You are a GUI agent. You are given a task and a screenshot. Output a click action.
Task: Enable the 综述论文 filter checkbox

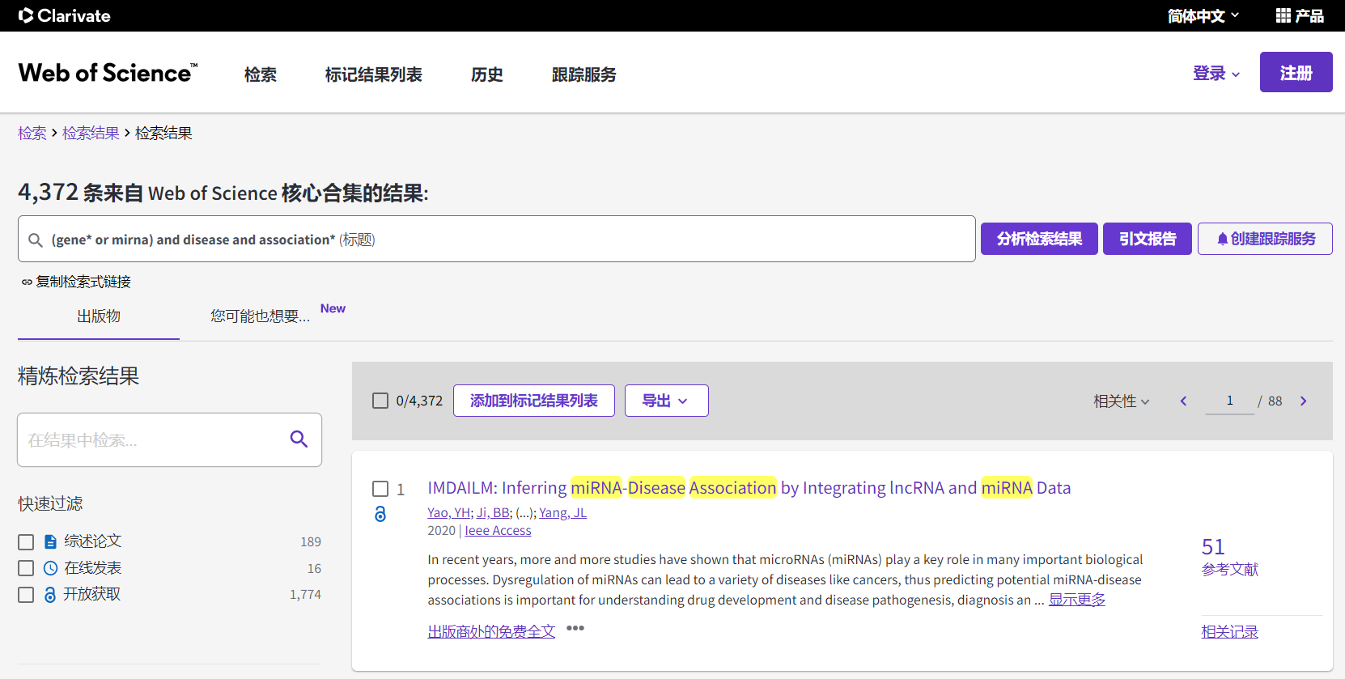(26, 541)
